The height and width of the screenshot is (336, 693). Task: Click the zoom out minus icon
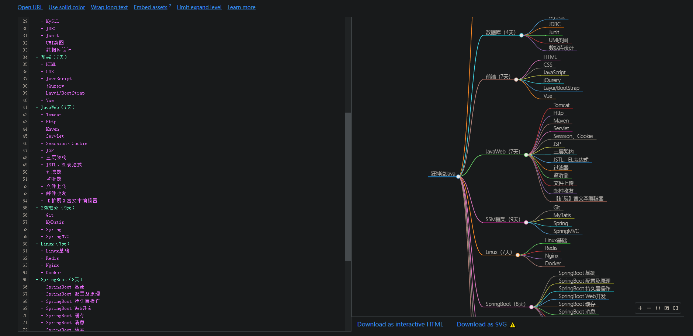[649, 308]
